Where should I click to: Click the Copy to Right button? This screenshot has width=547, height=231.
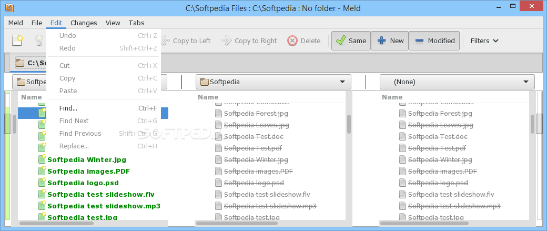pyautogui.click(x=249, y=41)
